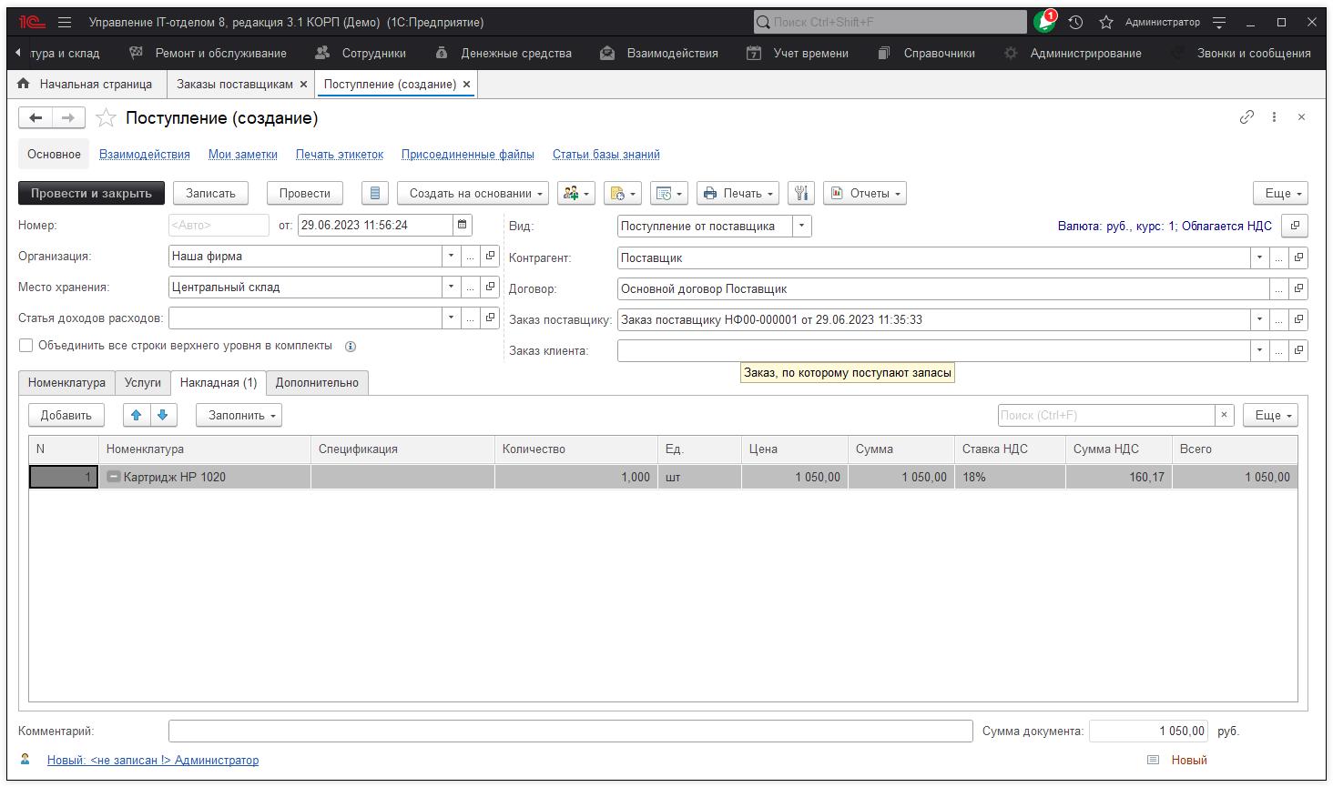The image size is (1333, 787).
Task: Click the Провести и закрыть button
Action: [91, 193]
